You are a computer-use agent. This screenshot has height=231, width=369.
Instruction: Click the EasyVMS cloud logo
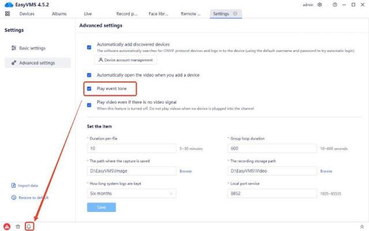[7, 5]
